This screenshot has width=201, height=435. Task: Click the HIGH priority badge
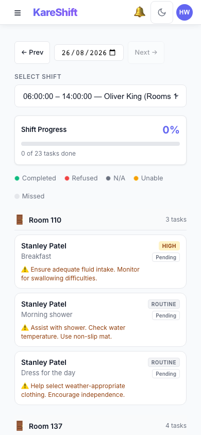tap(169, 246)
